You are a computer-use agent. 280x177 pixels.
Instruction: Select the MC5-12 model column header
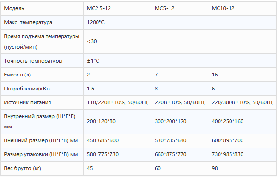pos(180,8)
